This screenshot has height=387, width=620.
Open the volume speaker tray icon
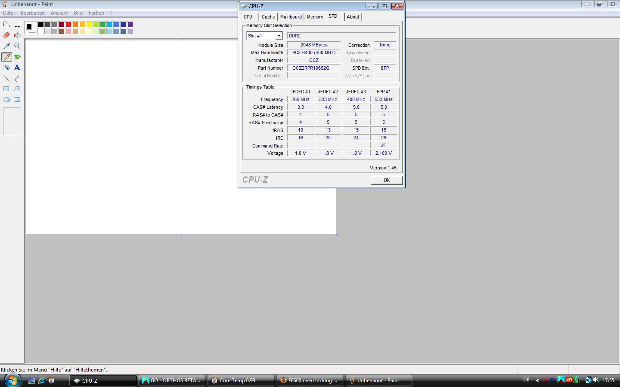(596, 380)
